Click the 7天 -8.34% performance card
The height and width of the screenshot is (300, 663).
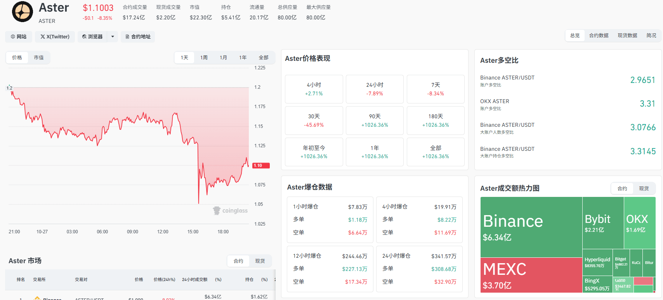436,89
